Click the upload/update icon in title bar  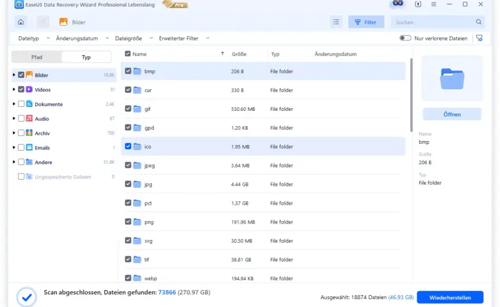click(x=418, y=4)
